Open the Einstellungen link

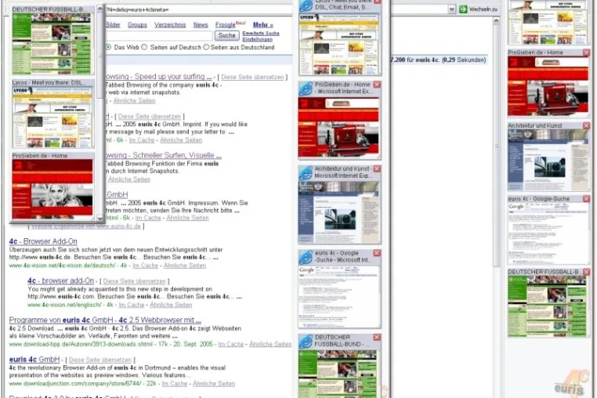click(258, 39)
